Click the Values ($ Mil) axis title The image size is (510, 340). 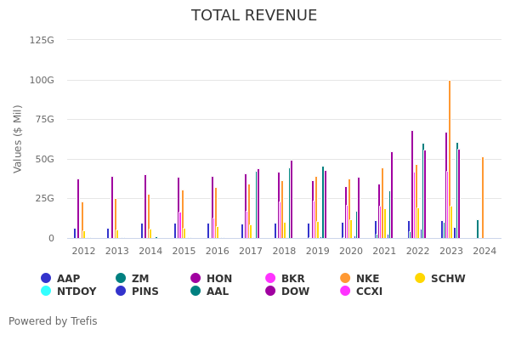click(18, 139)
